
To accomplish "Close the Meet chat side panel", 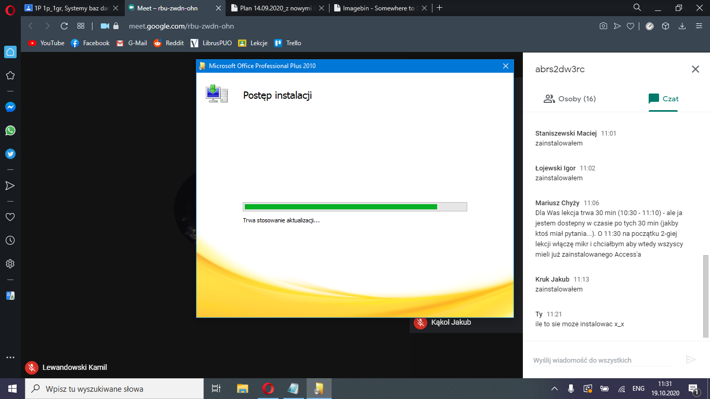I will coord(695,69).
